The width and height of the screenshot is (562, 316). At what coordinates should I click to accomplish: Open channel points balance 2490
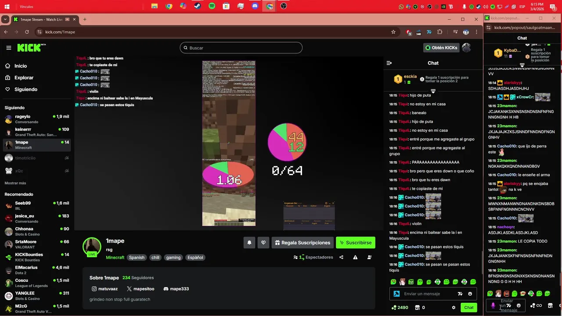400,308
